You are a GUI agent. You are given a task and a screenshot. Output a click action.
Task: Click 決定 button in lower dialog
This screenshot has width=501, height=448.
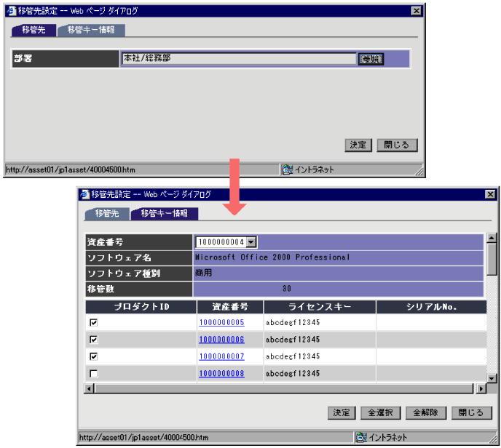click(342, 413)
